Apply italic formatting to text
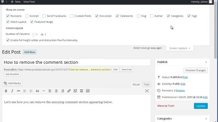218x122 pixels. coord(12,91)
